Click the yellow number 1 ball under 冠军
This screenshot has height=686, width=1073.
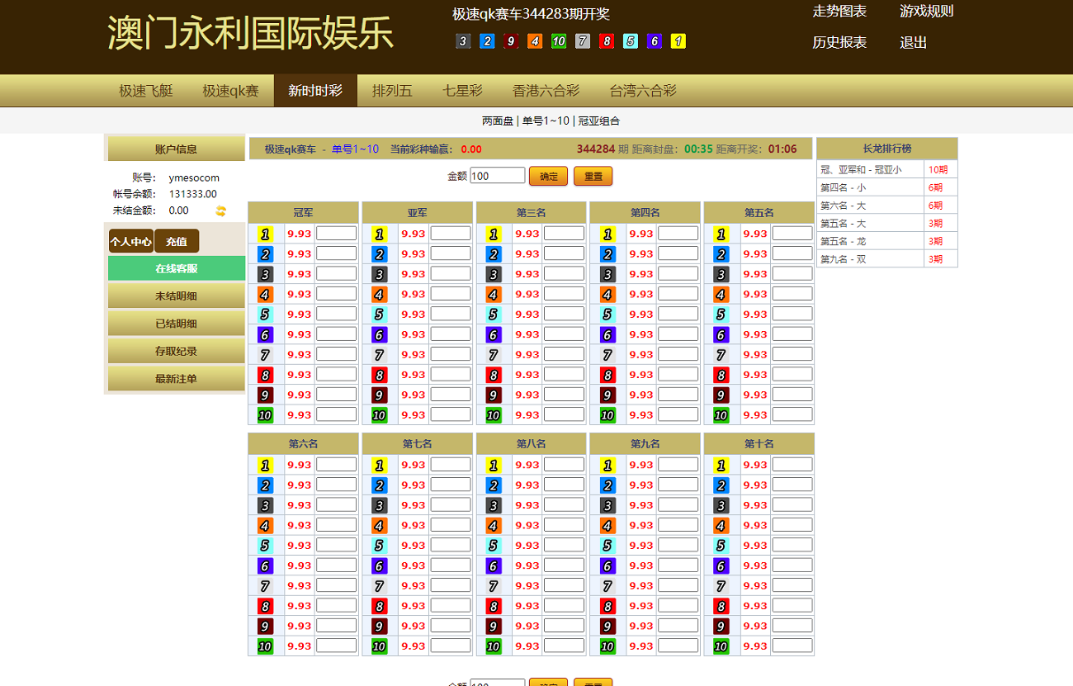click(x=265, y=234)
